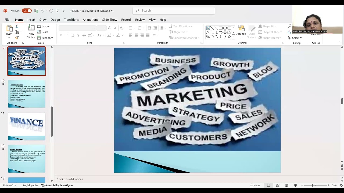
Task: Open Shape Effects dropdown
Action: pos(270,38)
